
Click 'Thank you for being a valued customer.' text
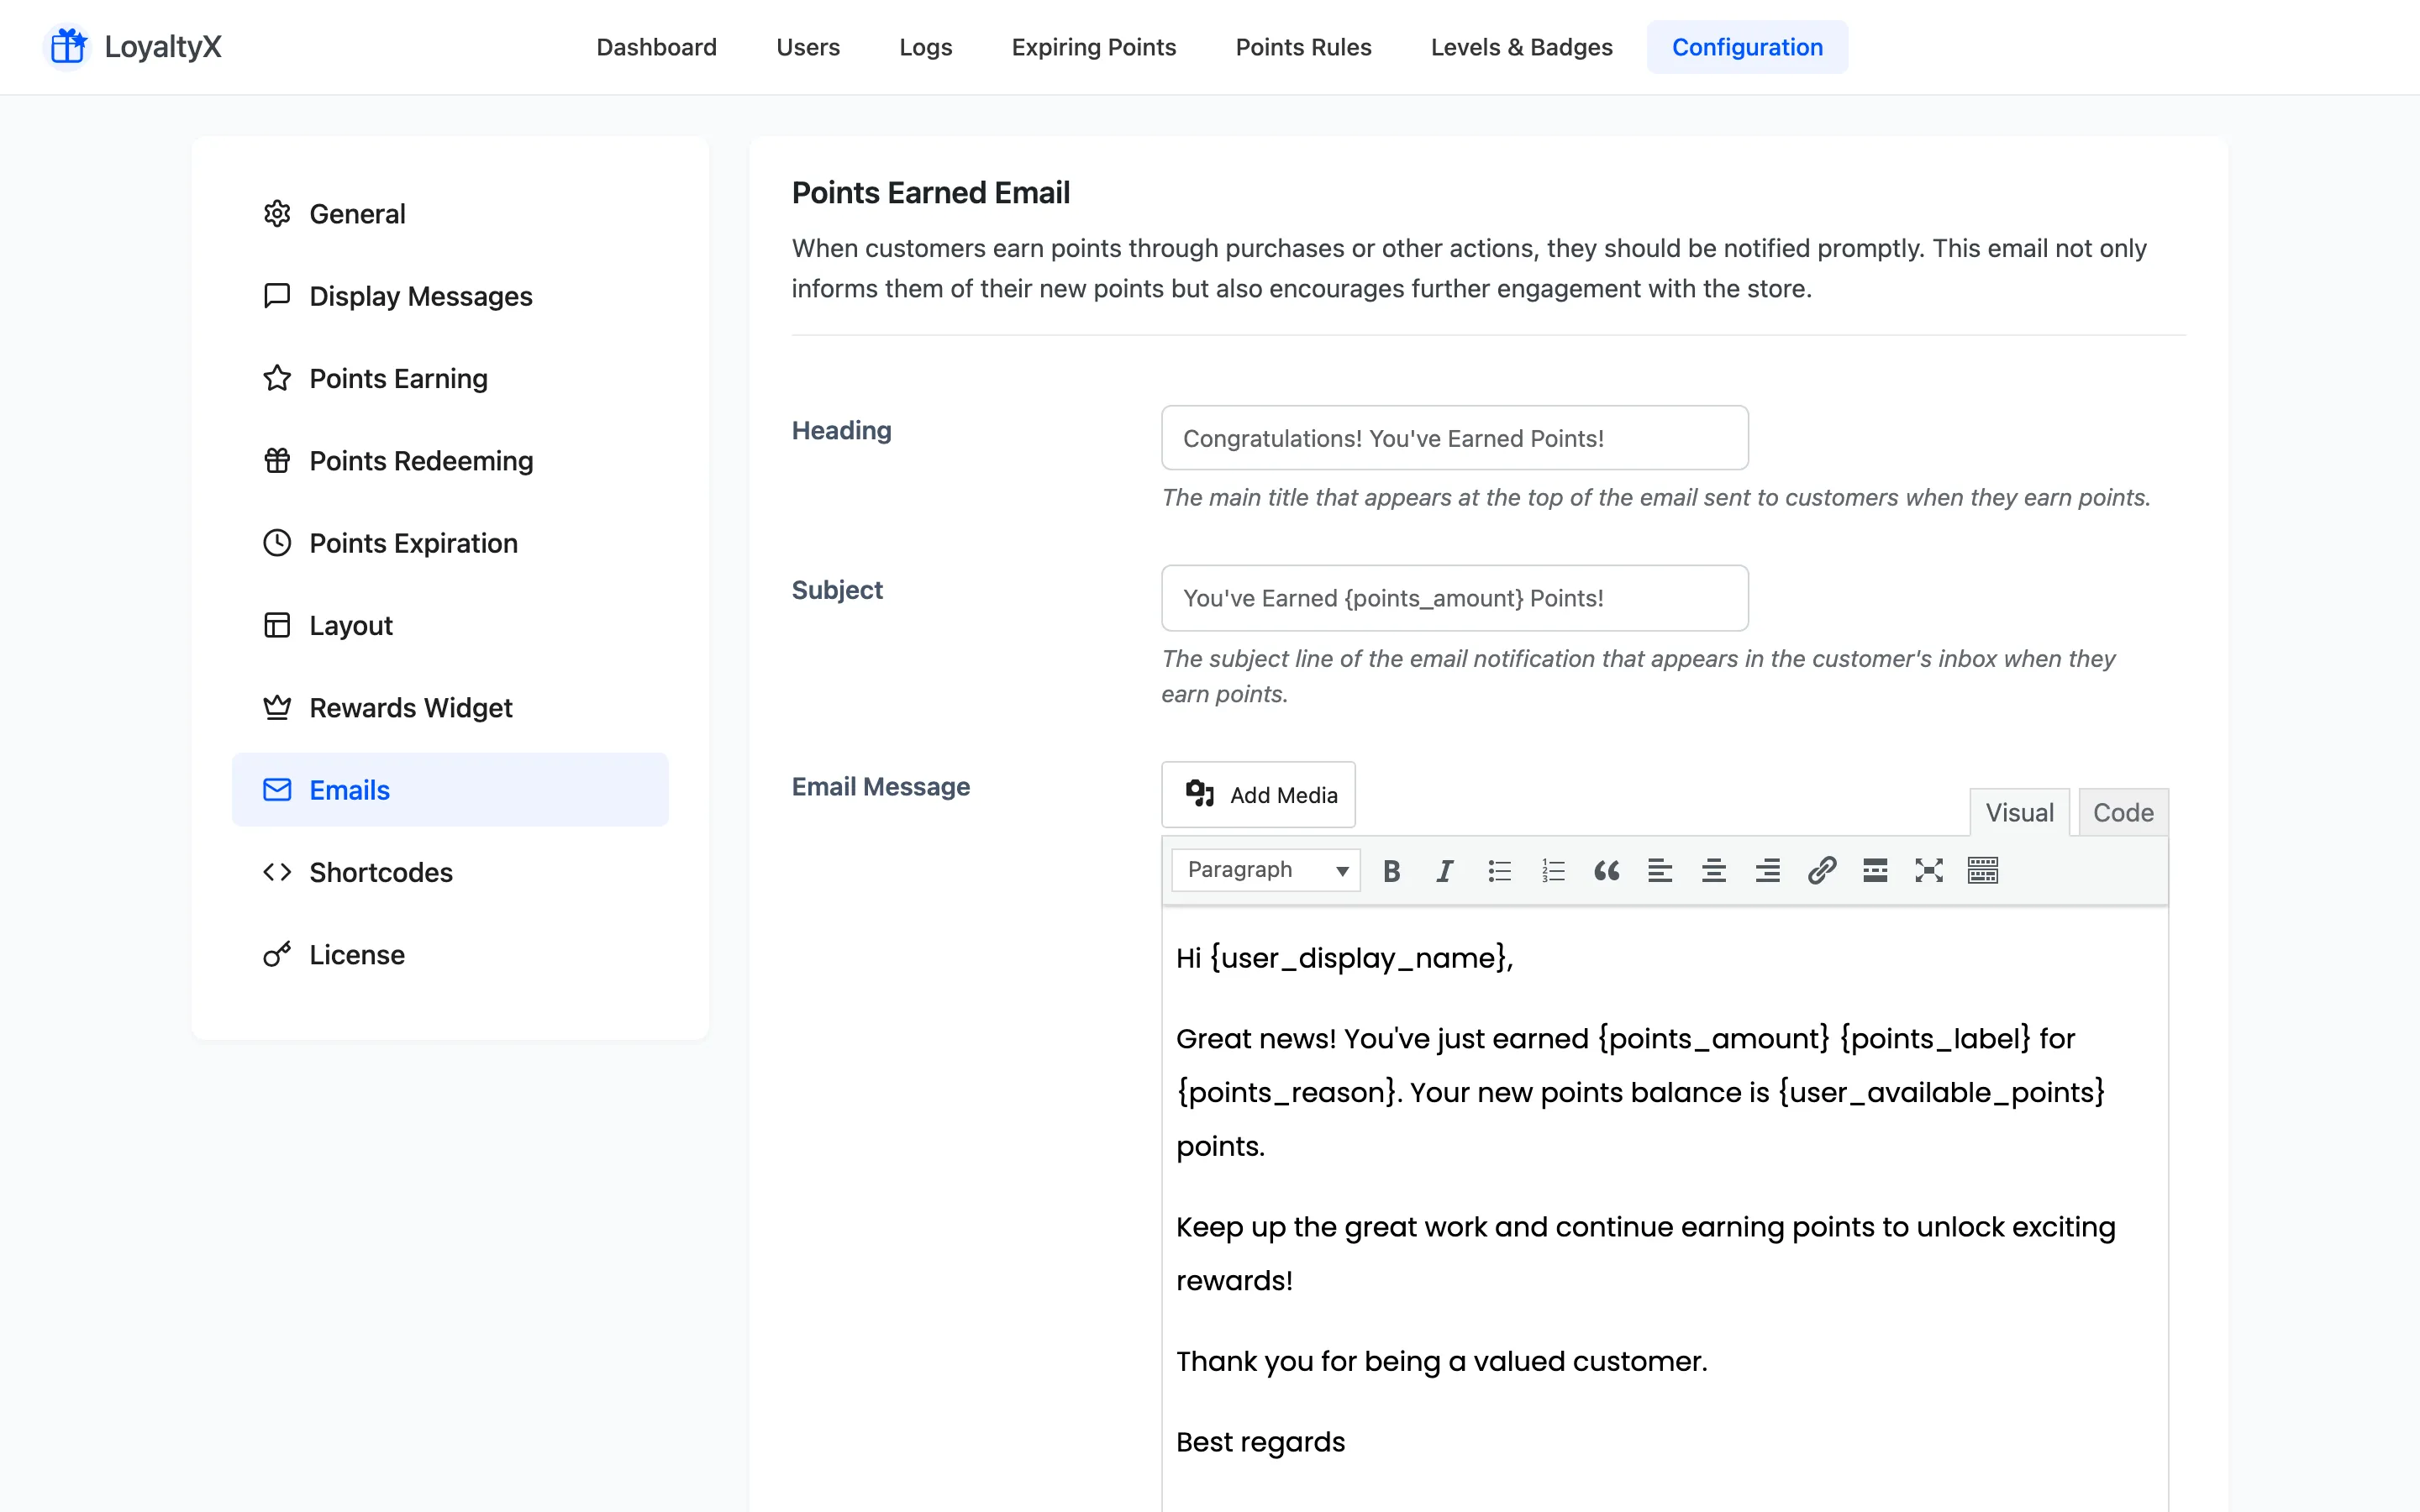point(1441,1361)
